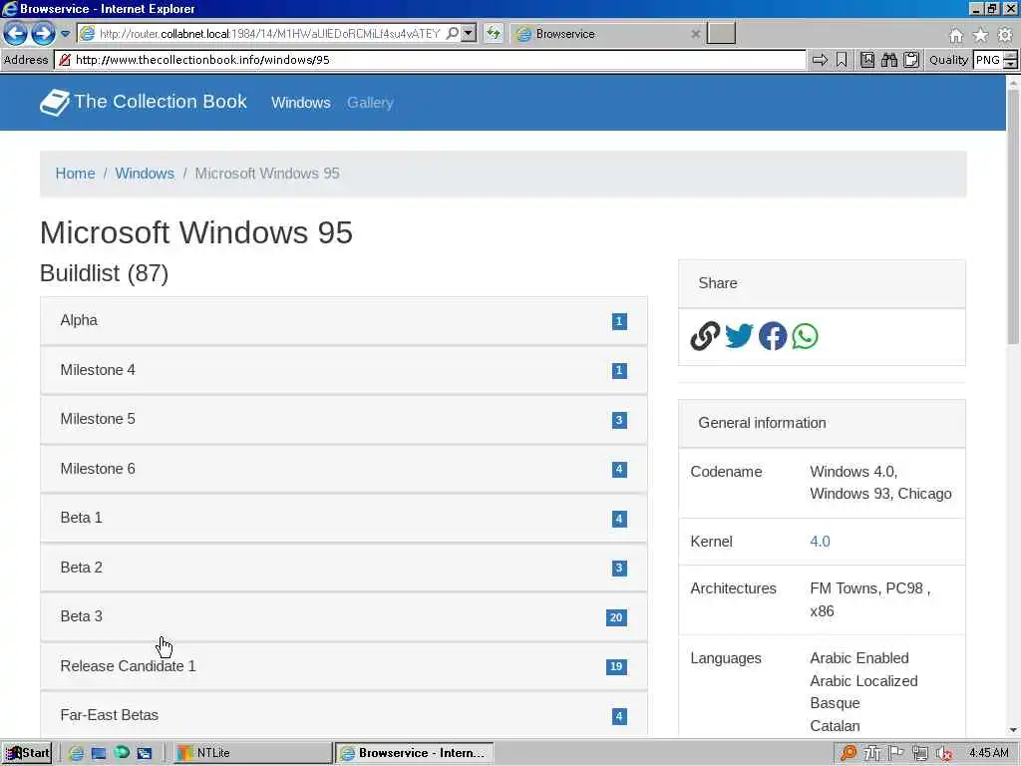Click Browservice Internet Explorer taskbar button

pos(414,753)
